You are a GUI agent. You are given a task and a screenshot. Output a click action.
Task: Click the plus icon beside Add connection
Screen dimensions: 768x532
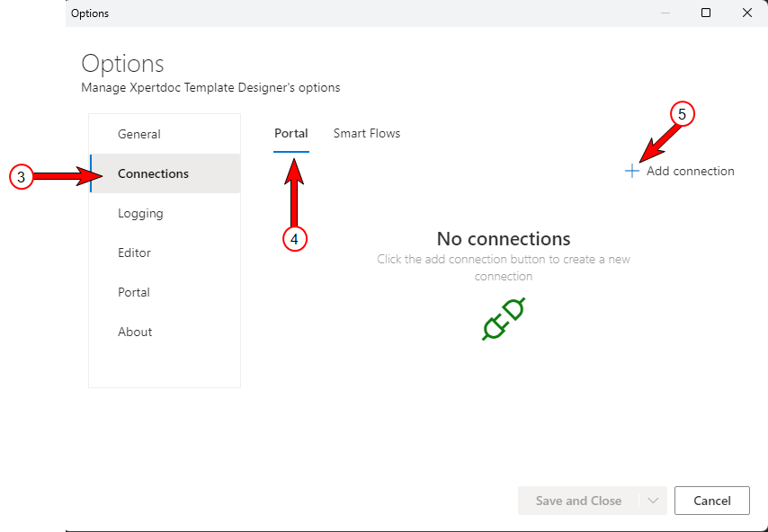[632, 171]
